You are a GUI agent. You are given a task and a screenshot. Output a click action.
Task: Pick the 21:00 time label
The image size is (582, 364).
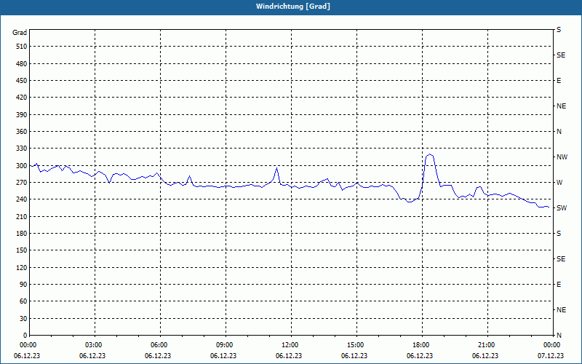tap(487, 345)
